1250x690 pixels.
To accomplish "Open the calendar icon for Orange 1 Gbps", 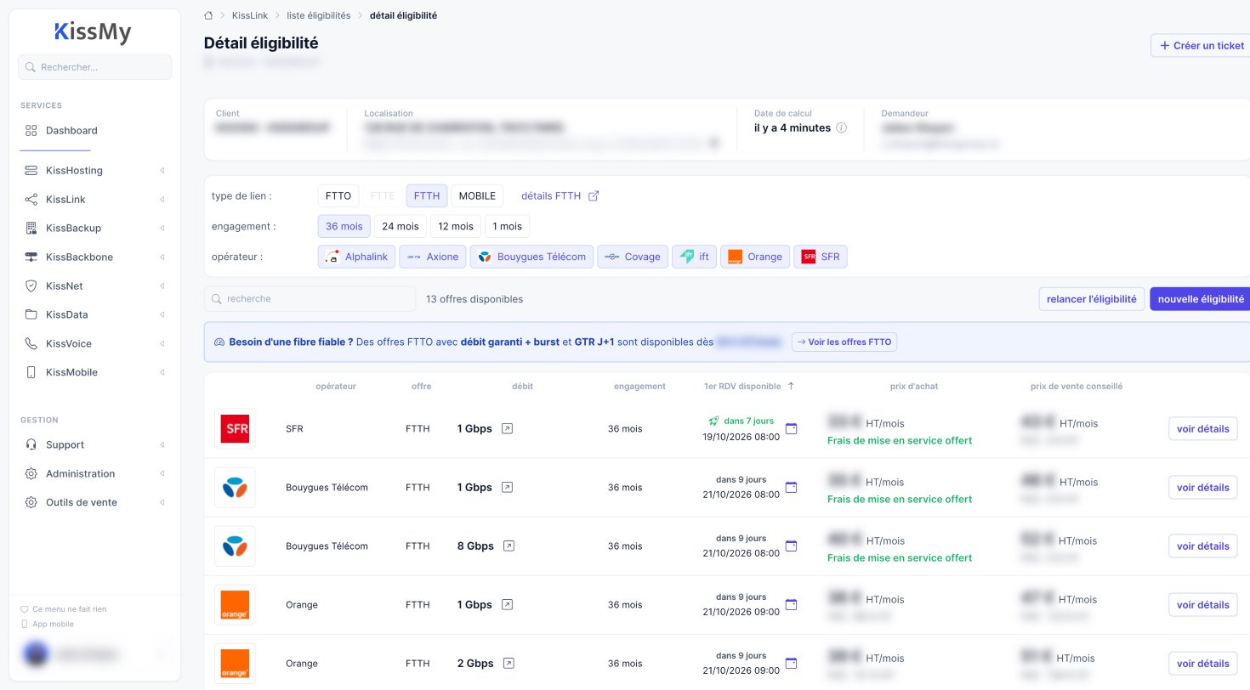I will click(791, 605).
